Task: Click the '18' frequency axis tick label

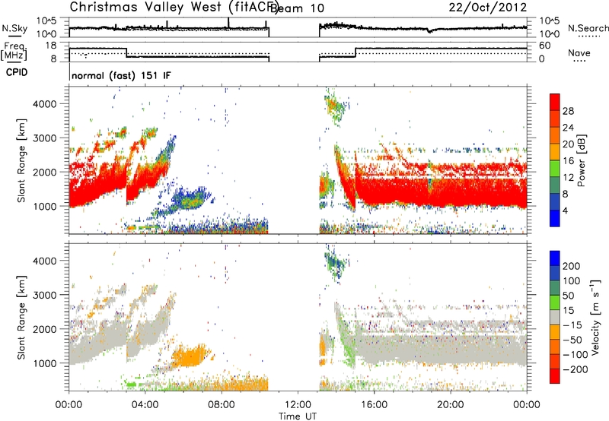Action: (x=51, y=46)
